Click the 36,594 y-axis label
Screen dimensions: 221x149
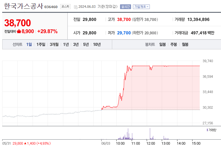[x=208, y=77]
